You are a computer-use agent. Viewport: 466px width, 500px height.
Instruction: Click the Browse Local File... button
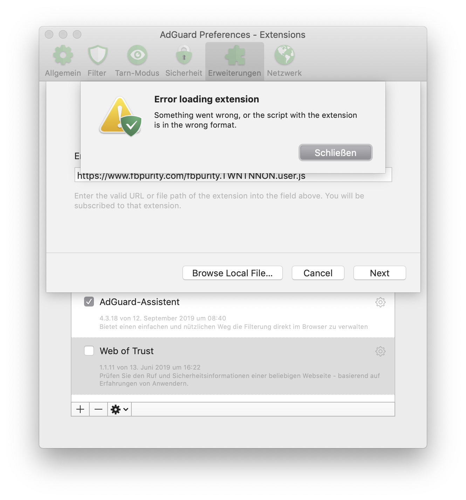pos(232,273)
